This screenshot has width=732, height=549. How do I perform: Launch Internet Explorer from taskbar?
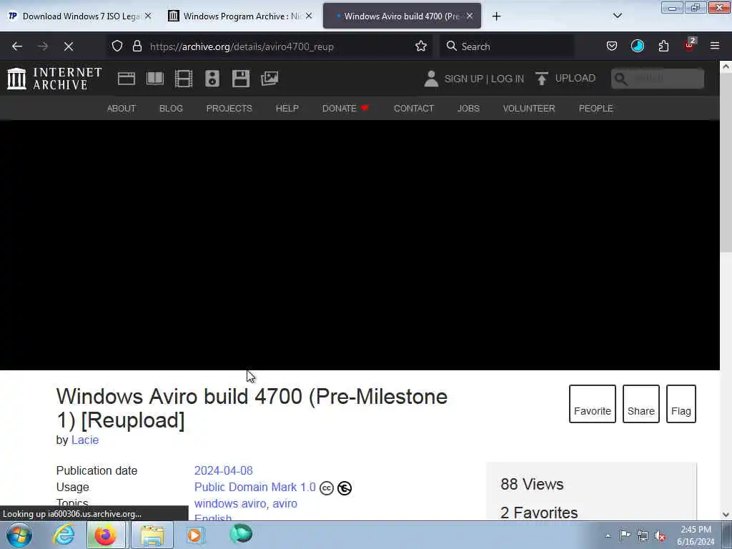pyautogui.click(x=64, y=535)
